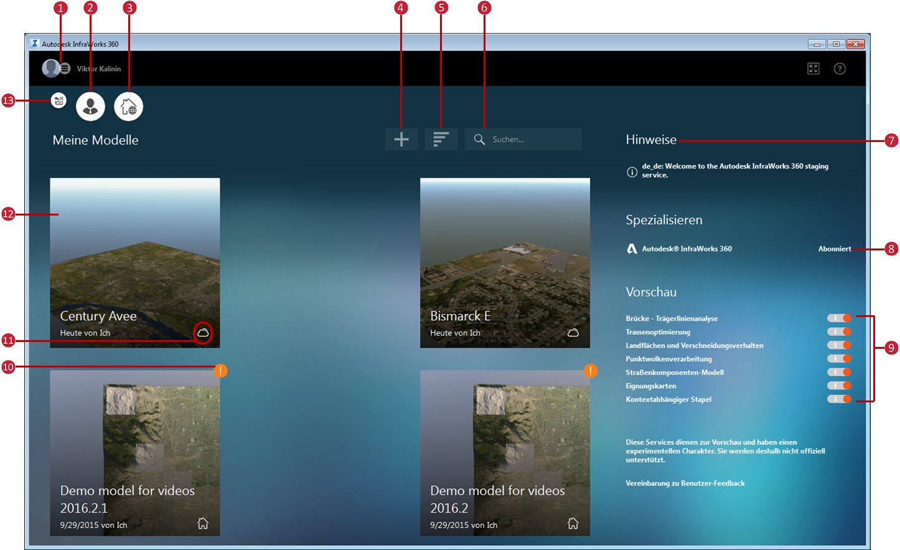Open the Demo model for videos 2016.2 thumbnail
Screen dimensions: 900x550
click(505, 453)
